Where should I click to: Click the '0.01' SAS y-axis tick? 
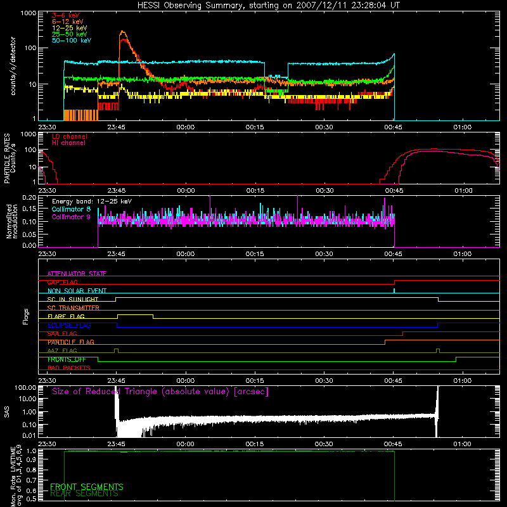(29, 435)
